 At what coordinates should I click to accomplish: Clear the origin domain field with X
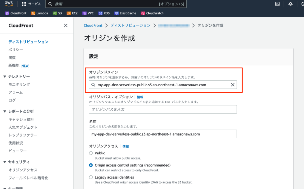pos(233,85)
